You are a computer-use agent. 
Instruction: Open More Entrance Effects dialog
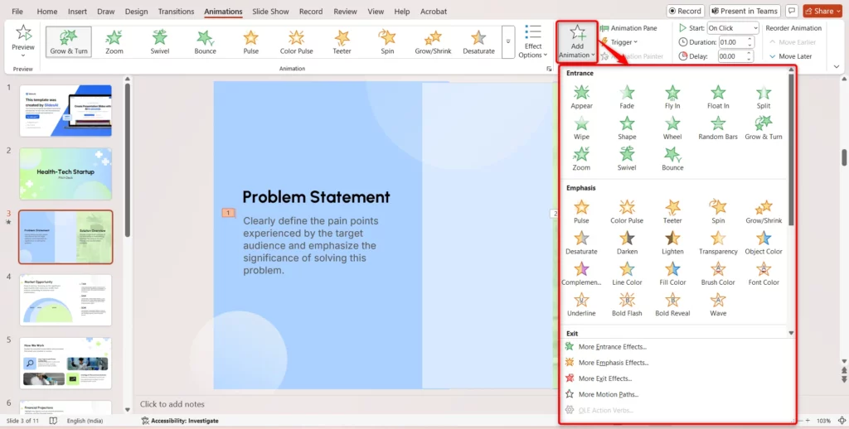(x=612, y=347)
